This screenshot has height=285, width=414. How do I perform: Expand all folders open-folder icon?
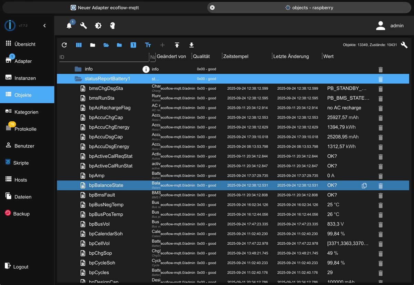point(106,45)
